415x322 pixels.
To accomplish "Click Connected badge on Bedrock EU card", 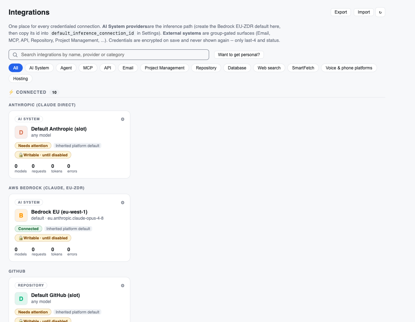I will (x=28, y=229).
